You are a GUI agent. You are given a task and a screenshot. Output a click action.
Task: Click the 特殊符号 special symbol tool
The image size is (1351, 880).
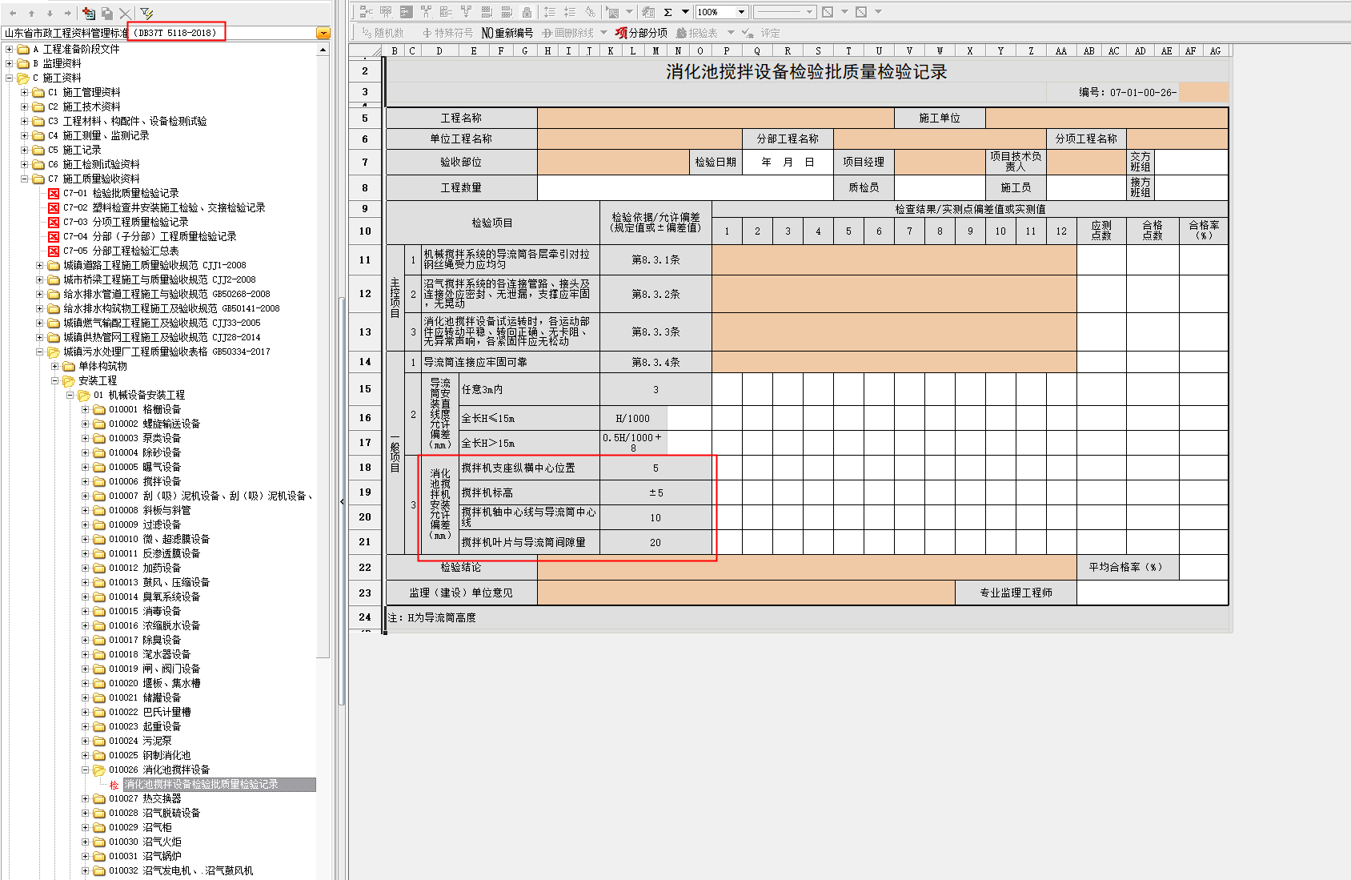(448, 33)
